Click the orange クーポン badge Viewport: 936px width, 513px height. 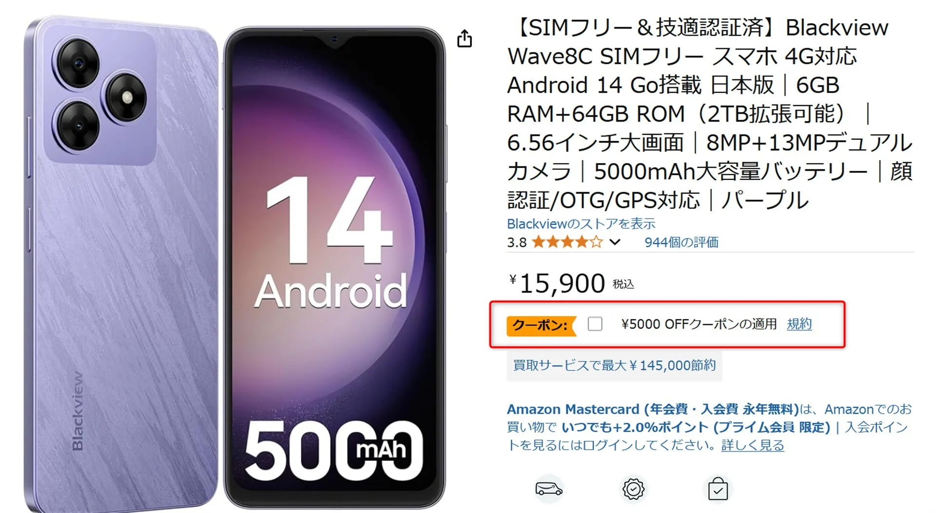point(542,325)
